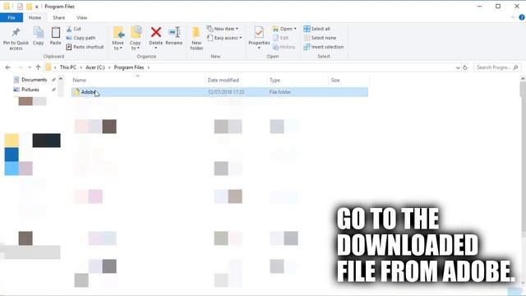This screenshot has height=296, width=526.
Task: Click This PC in address bar
Action: (x=67, y=67)
